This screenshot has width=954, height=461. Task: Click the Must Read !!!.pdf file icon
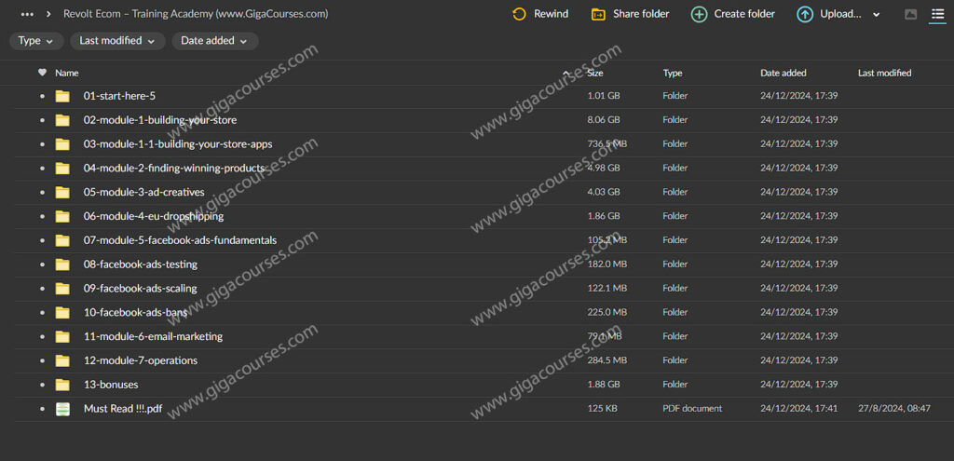(x=62, y=409)
